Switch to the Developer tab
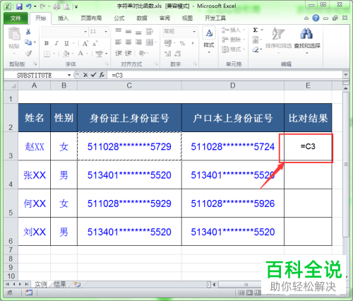The width and height of the screenshot is (353, 301). click(x=215, y=18)
